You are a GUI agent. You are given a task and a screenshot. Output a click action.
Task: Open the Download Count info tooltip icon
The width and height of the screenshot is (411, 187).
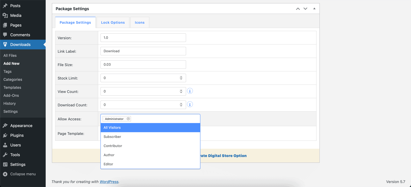pos(190,104)
